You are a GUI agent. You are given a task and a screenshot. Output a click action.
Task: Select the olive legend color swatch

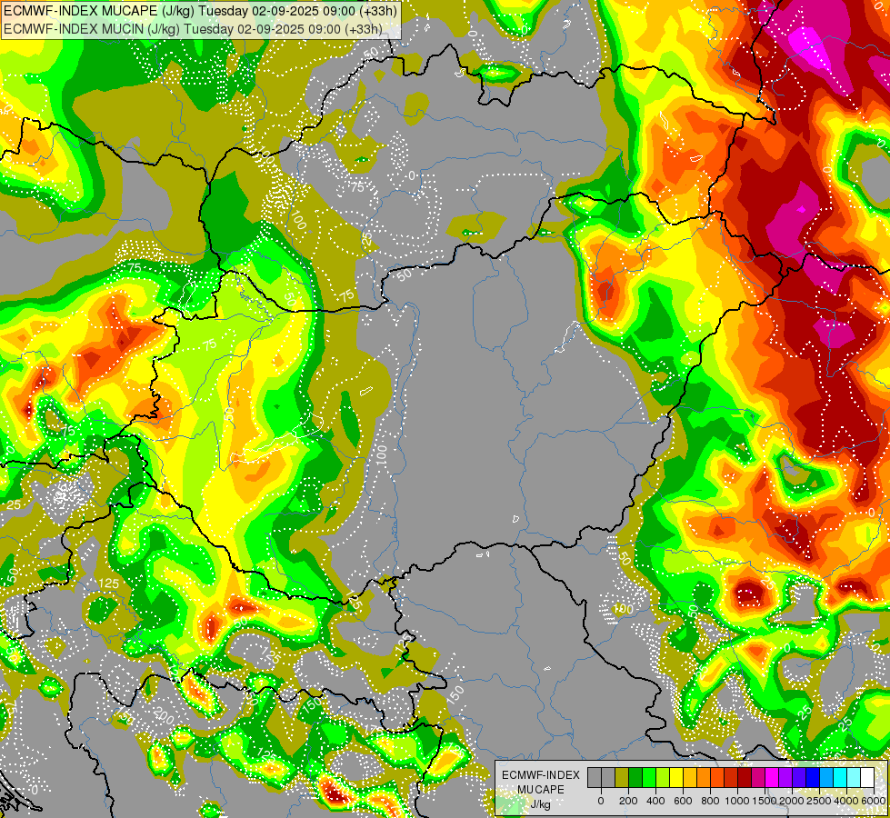[x=622, y=777]
